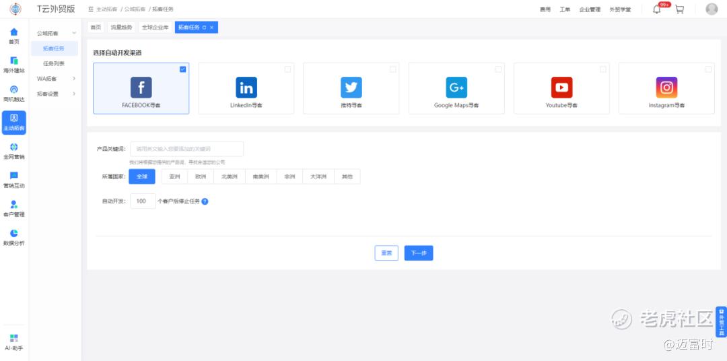Open 海外建站 in the left sidebar
Screen dimensions: 727x361
(14, 65)
